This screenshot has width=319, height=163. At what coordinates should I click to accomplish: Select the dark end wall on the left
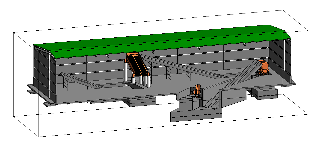pos(45,75)
